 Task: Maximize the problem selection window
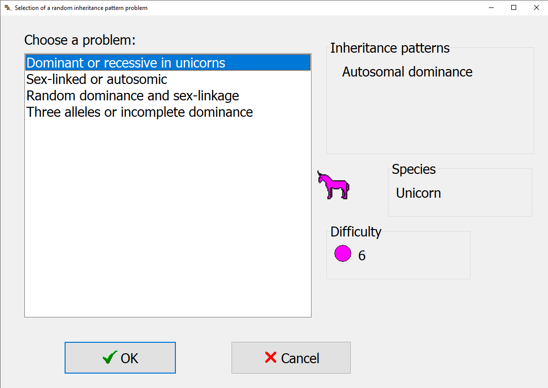click(x=514, y=8)
